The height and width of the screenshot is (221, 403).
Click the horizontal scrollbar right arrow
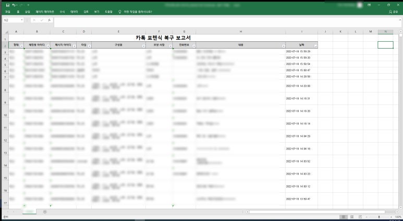click(397, 212)
